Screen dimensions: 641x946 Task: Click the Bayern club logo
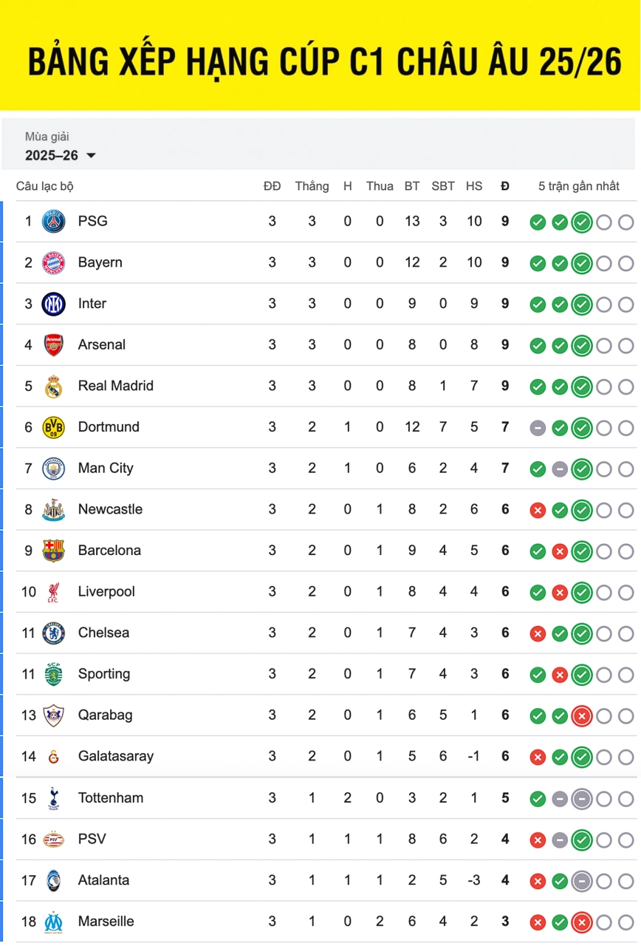[x=53, y=262]
